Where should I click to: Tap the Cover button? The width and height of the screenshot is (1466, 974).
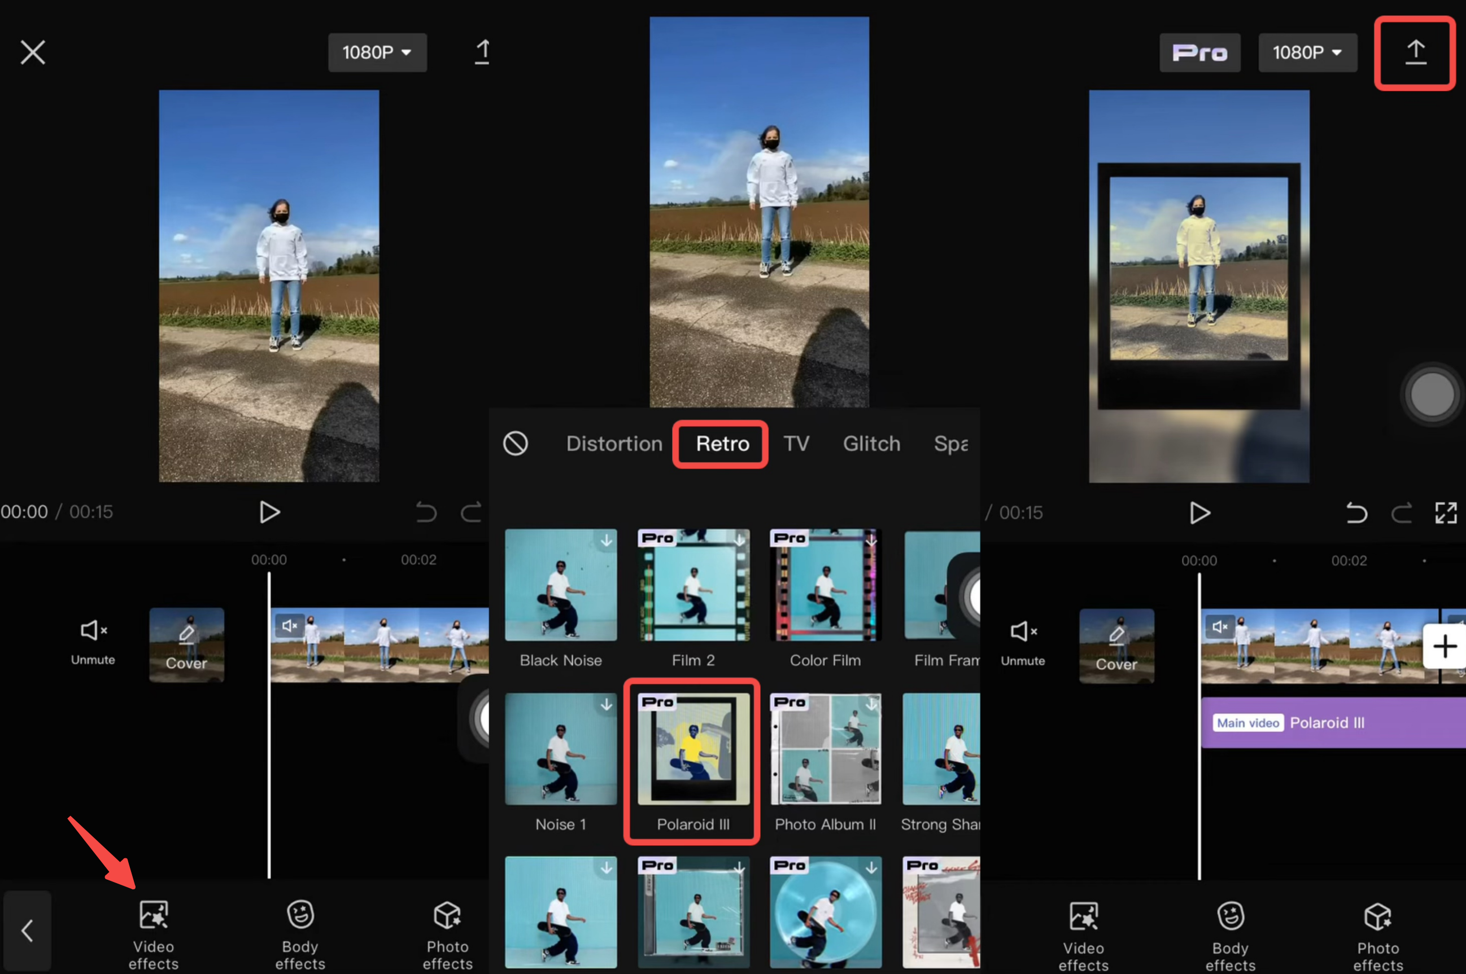[186, 646]
